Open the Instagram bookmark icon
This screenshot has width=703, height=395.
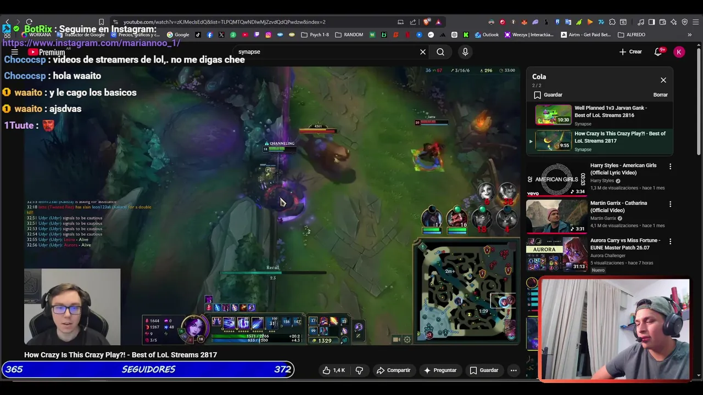(x=268, y=35)
